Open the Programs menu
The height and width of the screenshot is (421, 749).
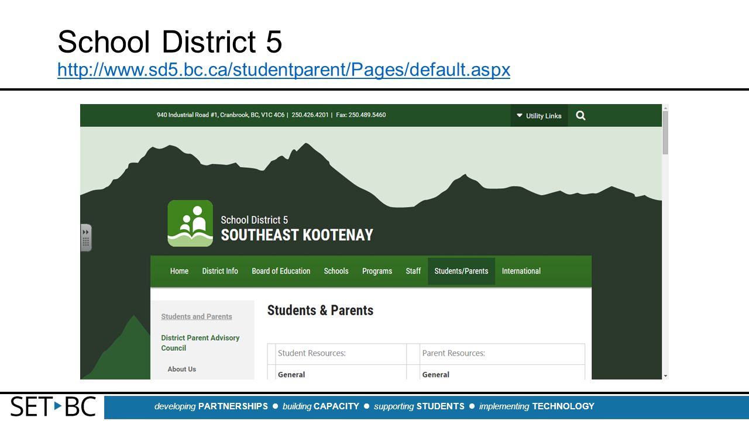tap(377, 271)
